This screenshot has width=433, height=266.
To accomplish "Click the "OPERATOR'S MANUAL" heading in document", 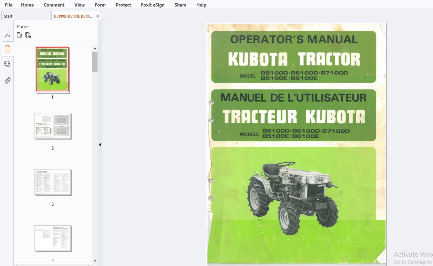I will (x=294, y=39).
